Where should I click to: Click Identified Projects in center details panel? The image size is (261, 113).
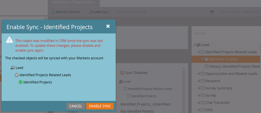tap(144, 96)
